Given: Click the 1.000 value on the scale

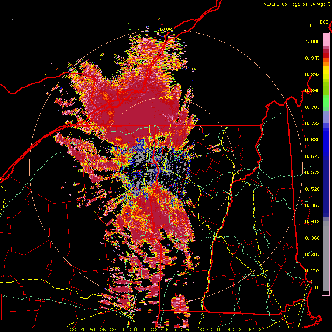Looking at the screenshot, I should tap(312, 41).
